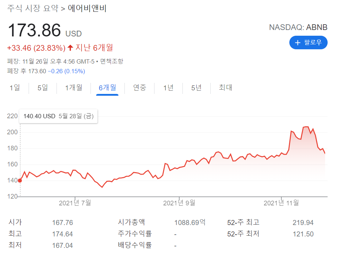Click the 에어비앤비 title text
Screen dimensions: 348x255
[x=87, y=9]
